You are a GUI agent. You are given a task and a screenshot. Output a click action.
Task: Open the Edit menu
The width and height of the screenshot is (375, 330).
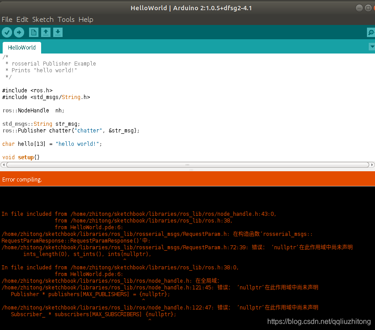point(22,20)
